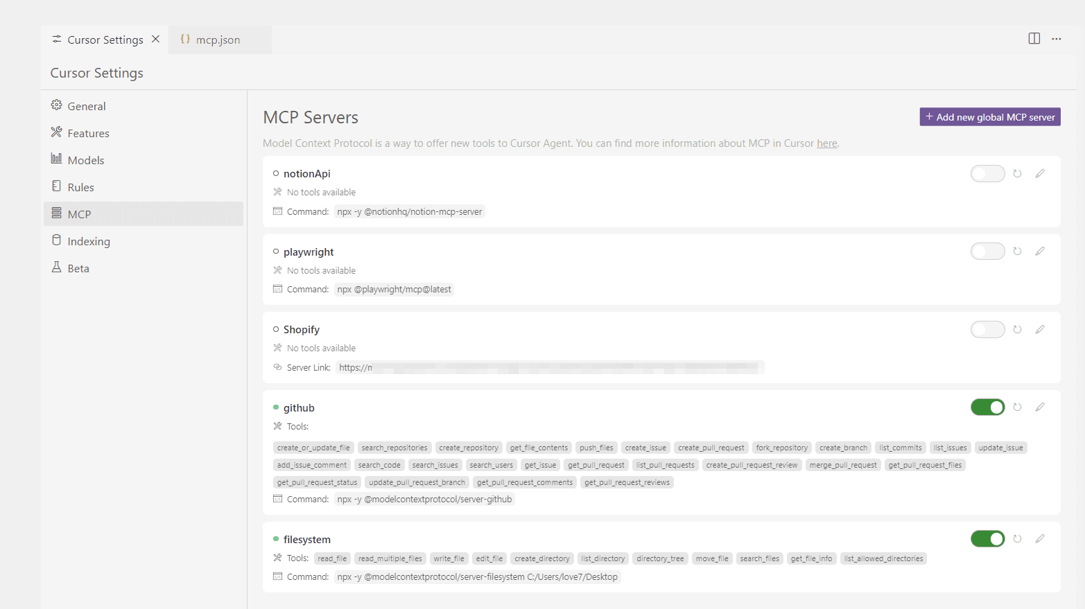Image resolution: width=1085 pixels, height=609 pixels.
Task: Edit the notionApi server configuration
Action: coord(1040,174)
